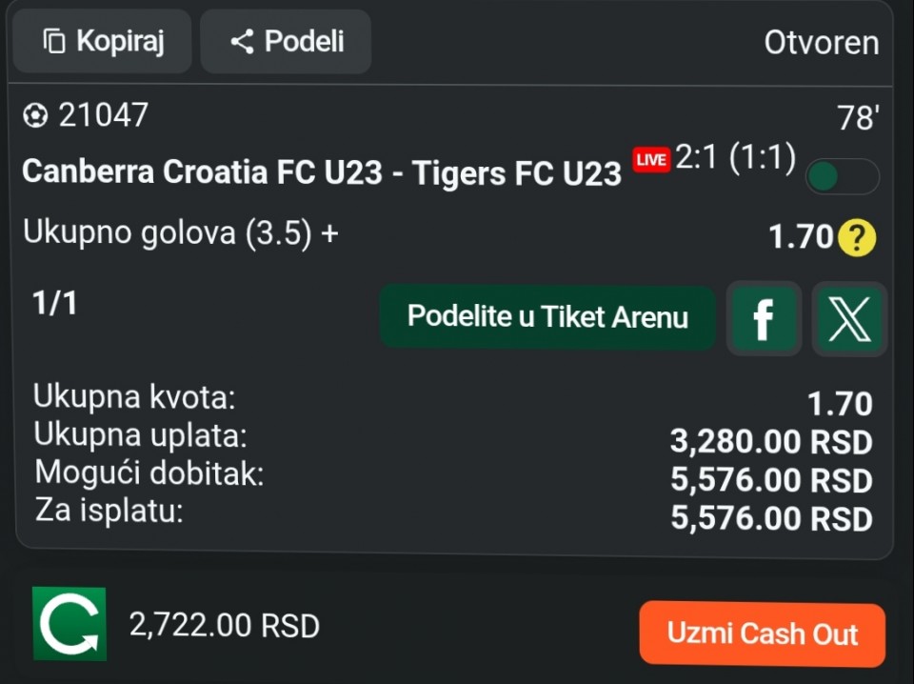Click the soccer ball icon near 21047
Viewport: 914px width, 684px height.
click(35, 116)
